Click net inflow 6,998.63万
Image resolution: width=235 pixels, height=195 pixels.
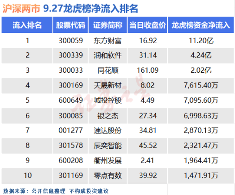201,116
